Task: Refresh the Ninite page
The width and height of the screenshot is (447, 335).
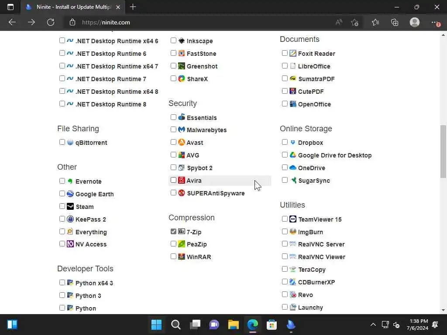Action: pyautogui.click(x=51, y=22)
